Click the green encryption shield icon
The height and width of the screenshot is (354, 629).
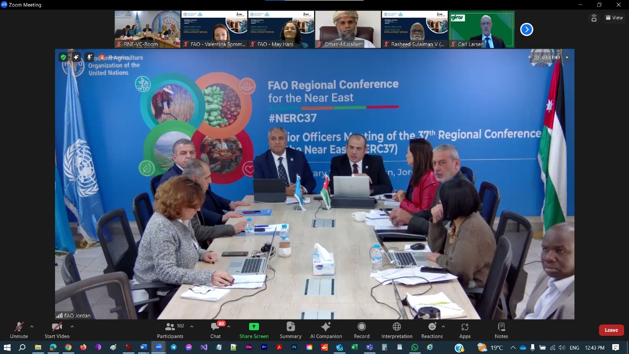point(63,57)
